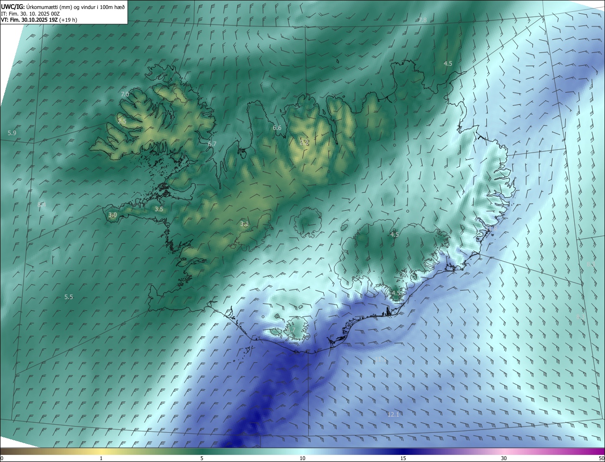Screen dimensions: 605x462
Task: Click the 8.4 value label
Action: 42,205
